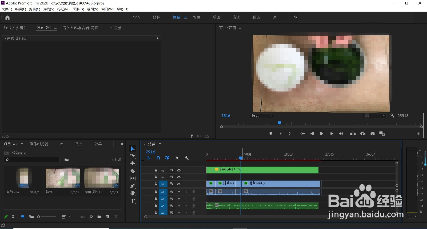The height and width of the screenshot is (229, 427).
Task: Select the Track Select Forward tool
Action: [133, 156]
